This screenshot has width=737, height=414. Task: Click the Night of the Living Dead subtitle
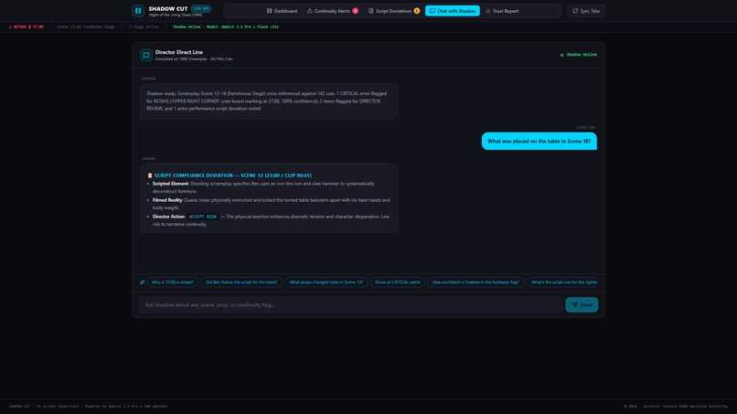(176, 15)
